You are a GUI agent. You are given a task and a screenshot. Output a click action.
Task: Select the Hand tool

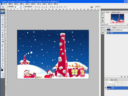(3, 63)
